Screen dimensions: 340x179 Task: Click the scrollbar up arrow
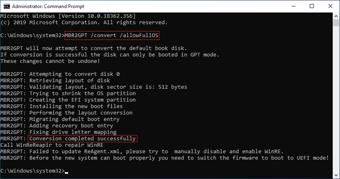[x=336, y=15]
